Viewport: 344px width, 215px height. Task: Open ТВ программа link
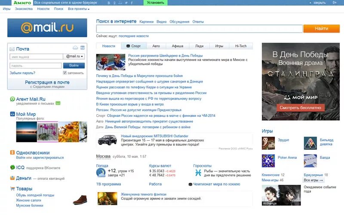(108, 184)
